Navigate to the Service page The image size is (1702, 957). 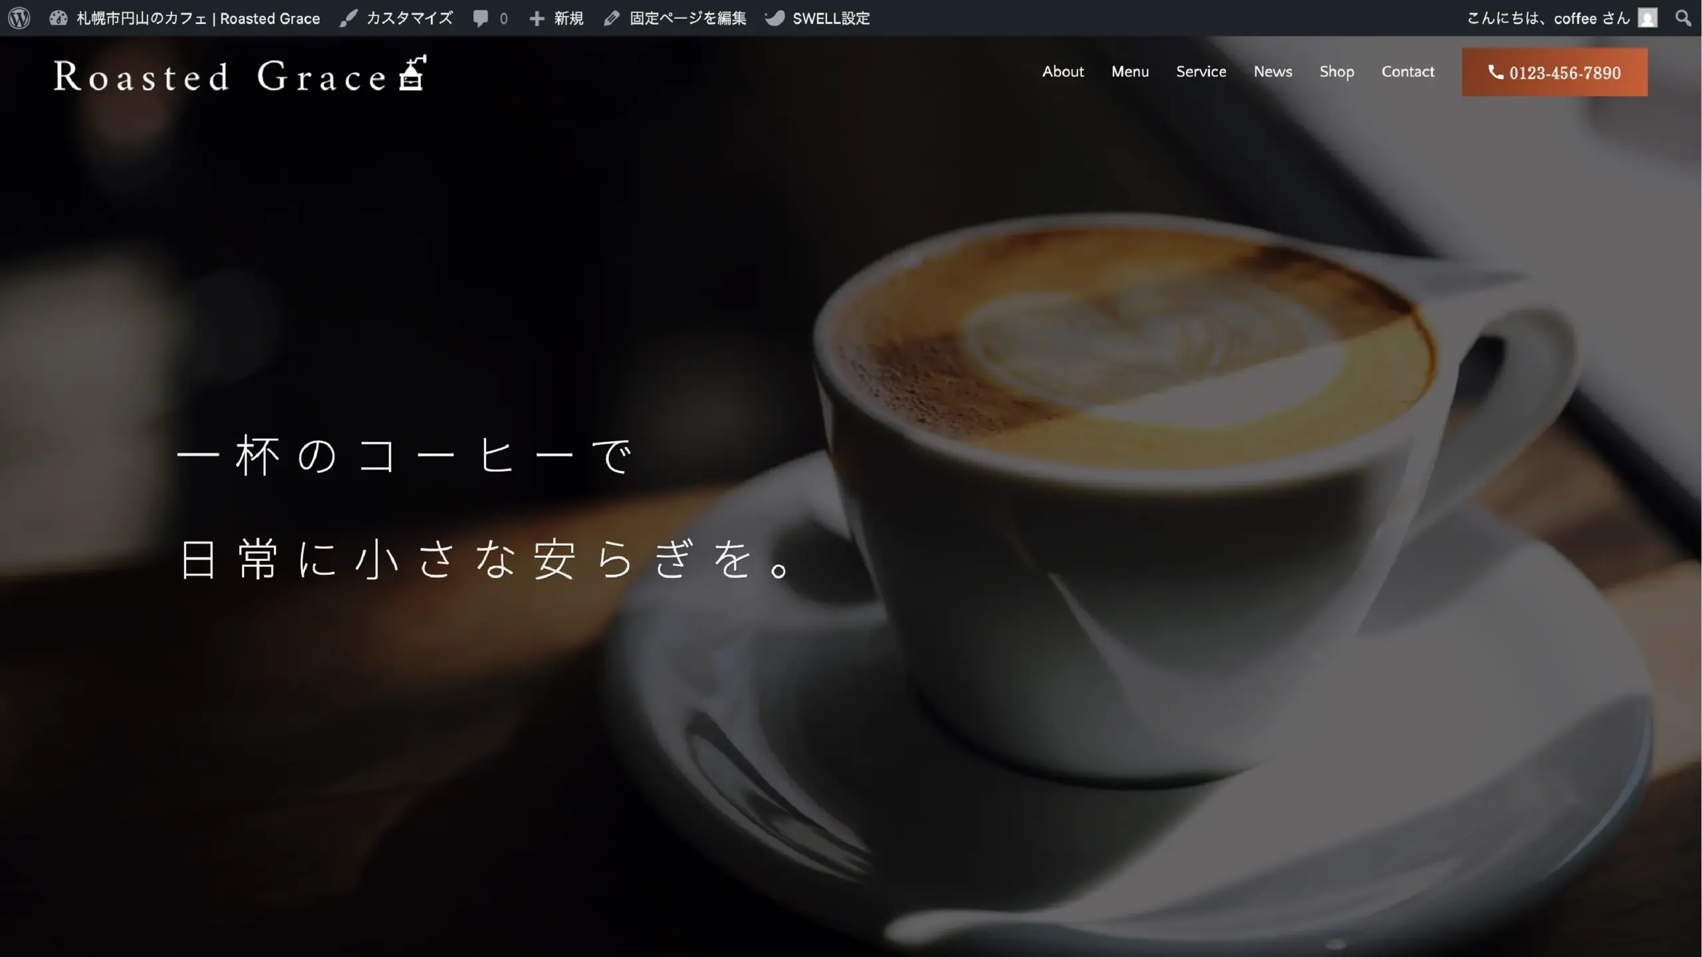pos(1201,71)
